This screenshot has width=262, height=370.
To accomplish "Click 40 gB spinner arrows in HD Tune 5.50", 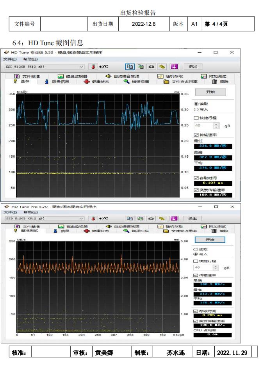I will pos(216,126).
